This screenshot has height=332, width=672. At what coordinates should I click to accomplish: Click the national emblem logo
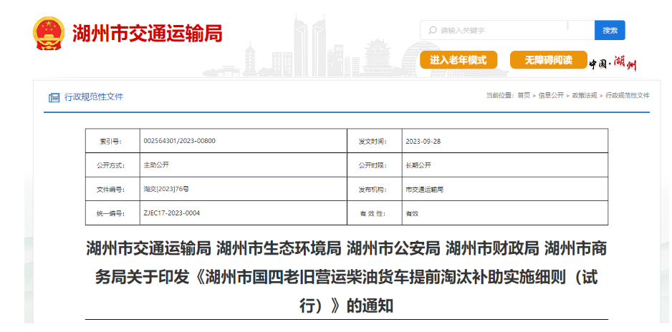pyautogui.click(x=49, y=34)
